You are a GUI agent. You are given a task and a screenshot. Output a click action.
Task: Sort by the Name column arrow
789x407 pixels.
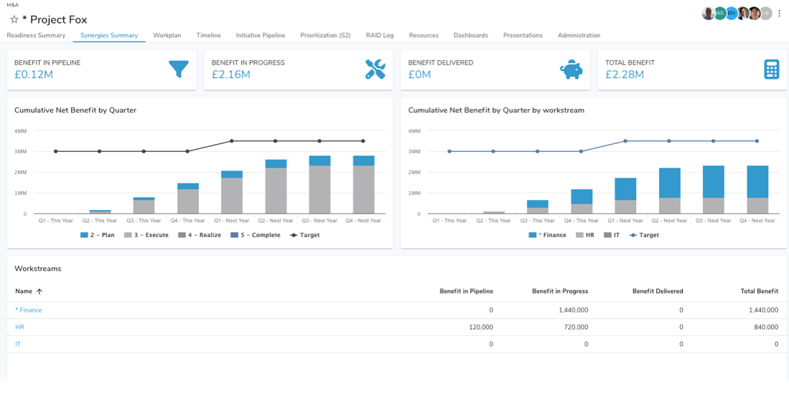(x=39, y=292)
